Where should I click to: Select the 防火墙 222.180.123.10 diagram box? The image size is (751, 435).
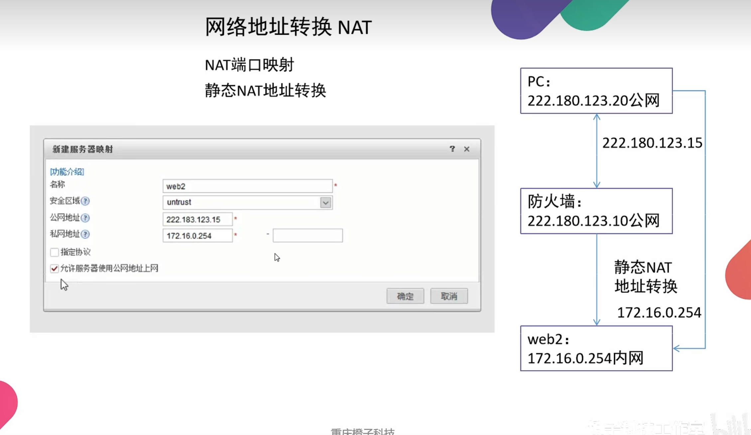click(596, 211)
